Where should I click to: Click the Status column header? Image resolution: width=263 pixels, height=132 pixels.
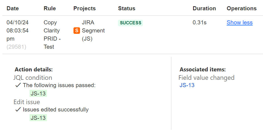(x=127, y=8)
